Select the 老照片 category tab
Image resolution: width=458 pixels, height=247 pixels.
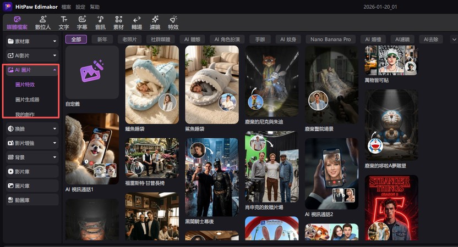click(x=130, y=40)
